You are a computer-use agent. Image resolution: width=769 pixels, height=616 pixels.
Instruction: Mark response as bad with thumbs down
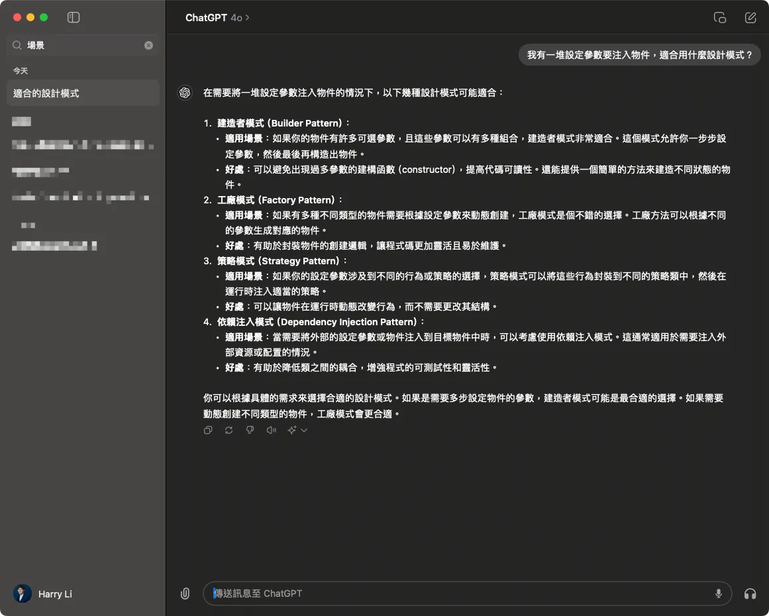click(x=250, y=431)
